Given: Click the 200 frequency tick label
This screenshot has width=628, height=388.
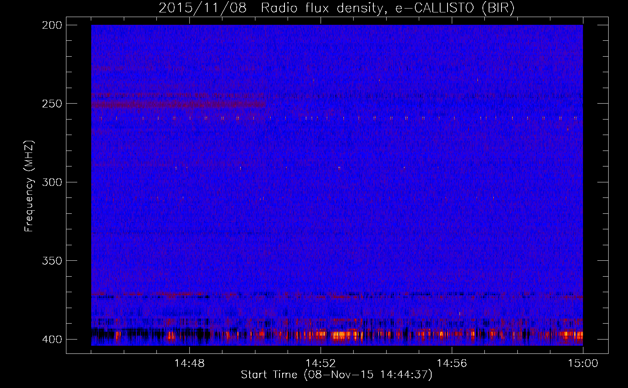Looking at the screenshot, I should 52,25.
